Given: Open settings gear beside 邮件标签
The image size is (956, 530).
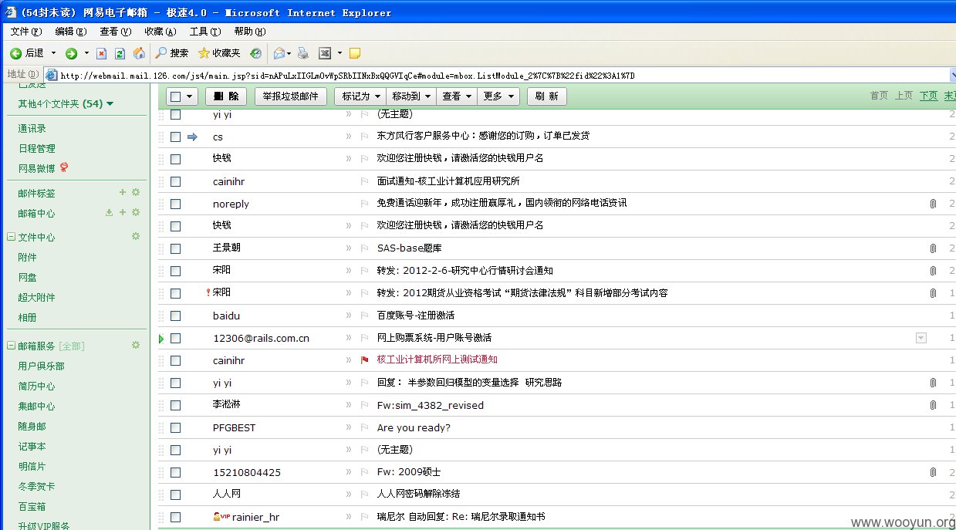Looking at the screenshot, I should pos(136,192).
